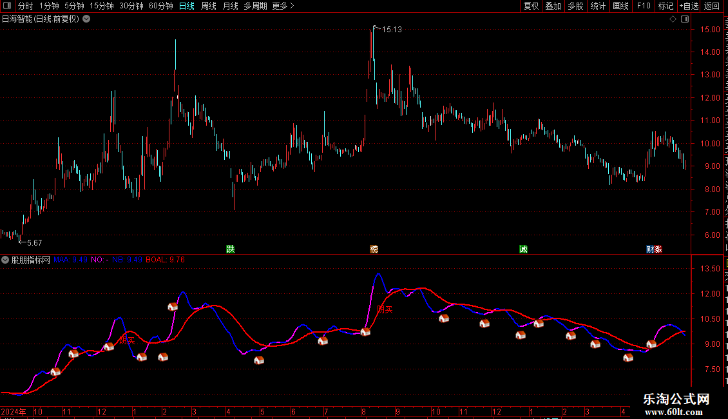This screenshot has width=728, height=419.
Task: Click the orange 榜 event marker
Action: tap(374, 249)
